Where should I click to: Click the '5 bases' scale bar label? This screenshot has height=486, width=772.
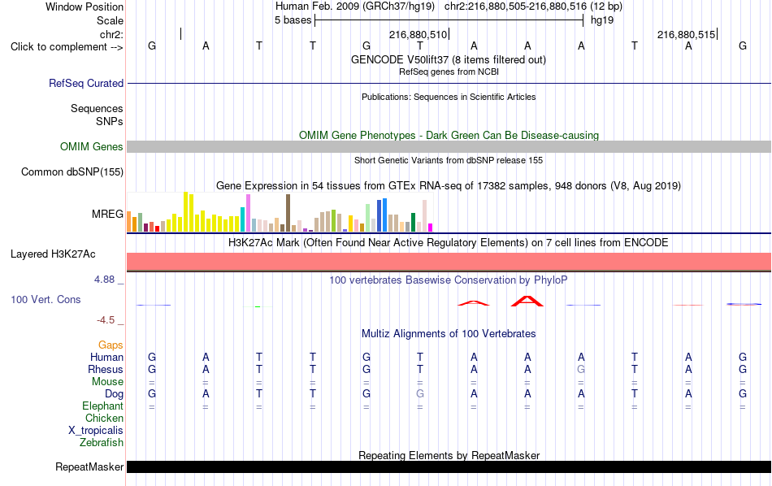click(x=293, y=20)
